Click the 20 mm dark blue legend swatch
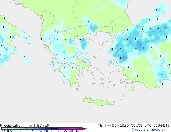Image resolution: width=171 pixels, height=132 pixels. click(x=48, y=128)
